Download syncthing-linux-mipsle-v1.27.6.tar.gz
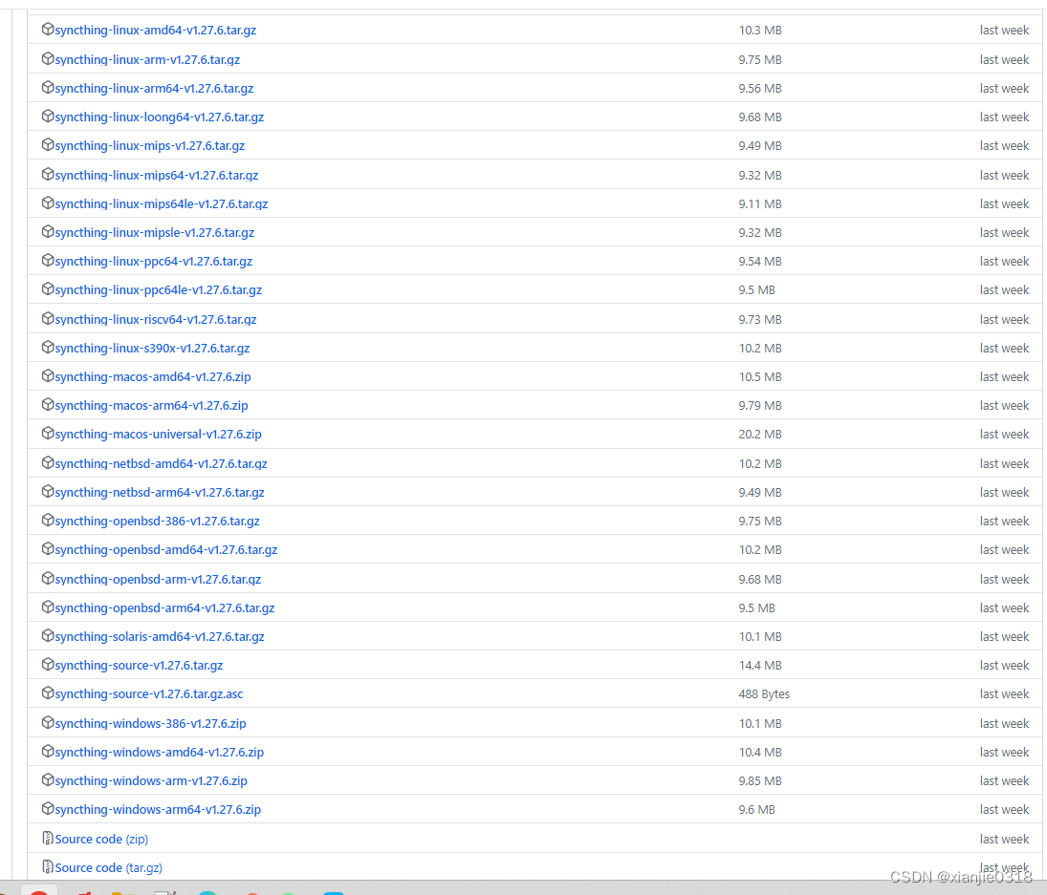Viewport: 1047px width, 895px height. pos(154,233)
